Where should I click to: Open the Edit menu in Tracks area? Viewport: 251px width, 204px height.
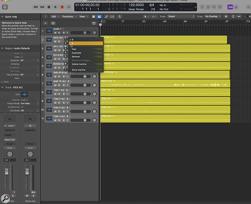pos(55,17)
